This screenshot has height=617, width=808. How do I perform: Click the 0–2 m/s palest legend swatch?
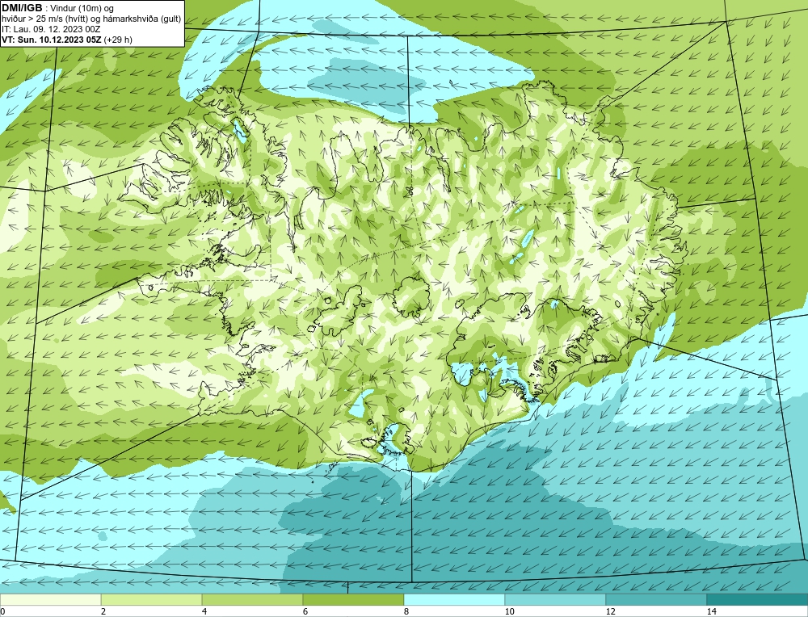[x=50, y=599]
